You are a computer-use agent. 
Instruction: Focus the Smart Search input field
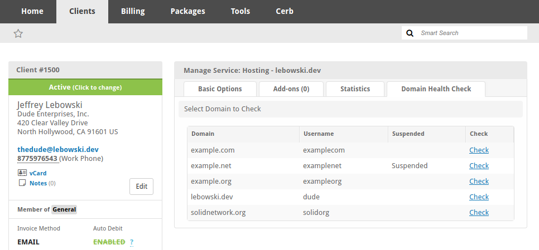coord(471,33)
